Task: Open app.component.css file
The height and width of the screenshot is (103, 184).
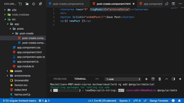Action: (x=23, y=47)
